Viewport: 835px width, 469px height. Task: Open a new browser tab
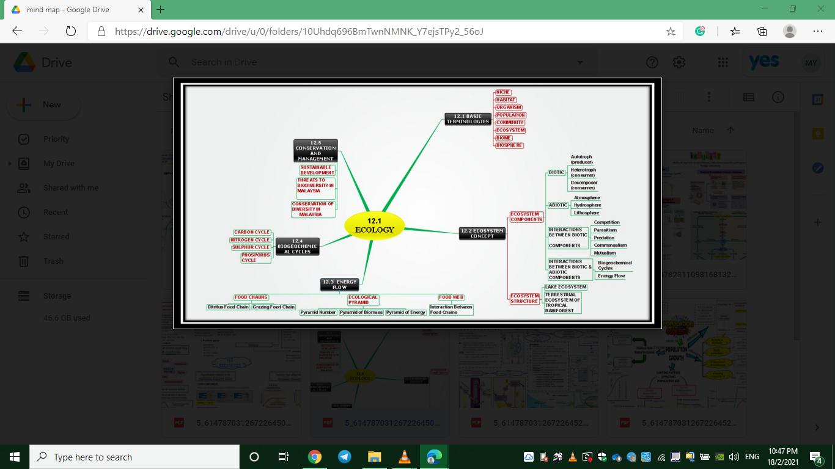click(161, 10)
